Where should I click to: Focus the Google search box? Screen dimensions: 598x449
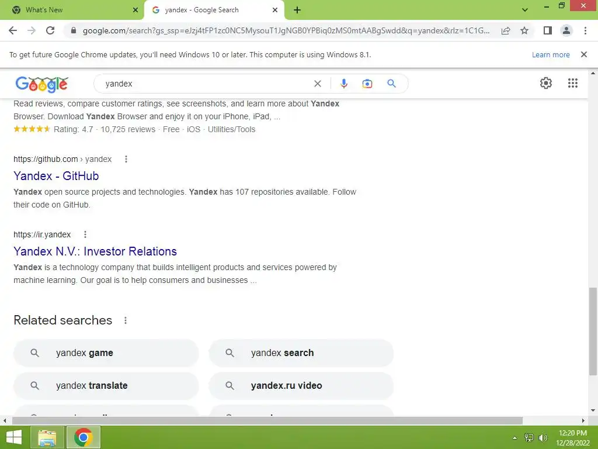click(208, 84)
